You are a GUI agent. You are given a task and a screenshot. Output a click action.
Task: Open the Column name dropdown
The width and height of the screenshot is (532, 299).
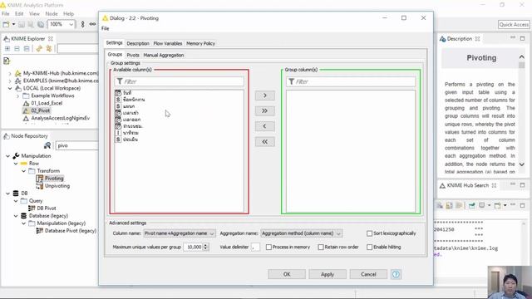[180, 233]
